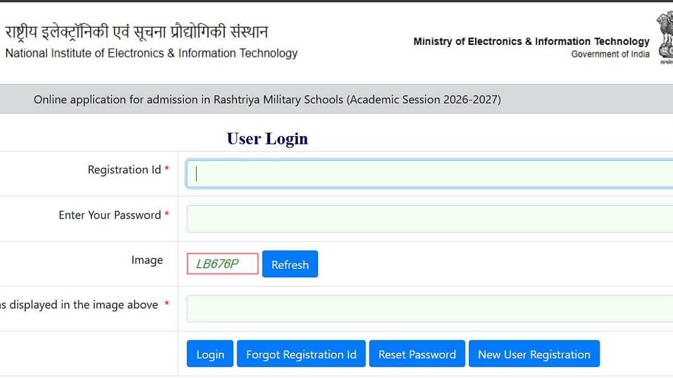Click the Login button
Image resolution: width=673 pixels, height=378 pixels.
210,354
